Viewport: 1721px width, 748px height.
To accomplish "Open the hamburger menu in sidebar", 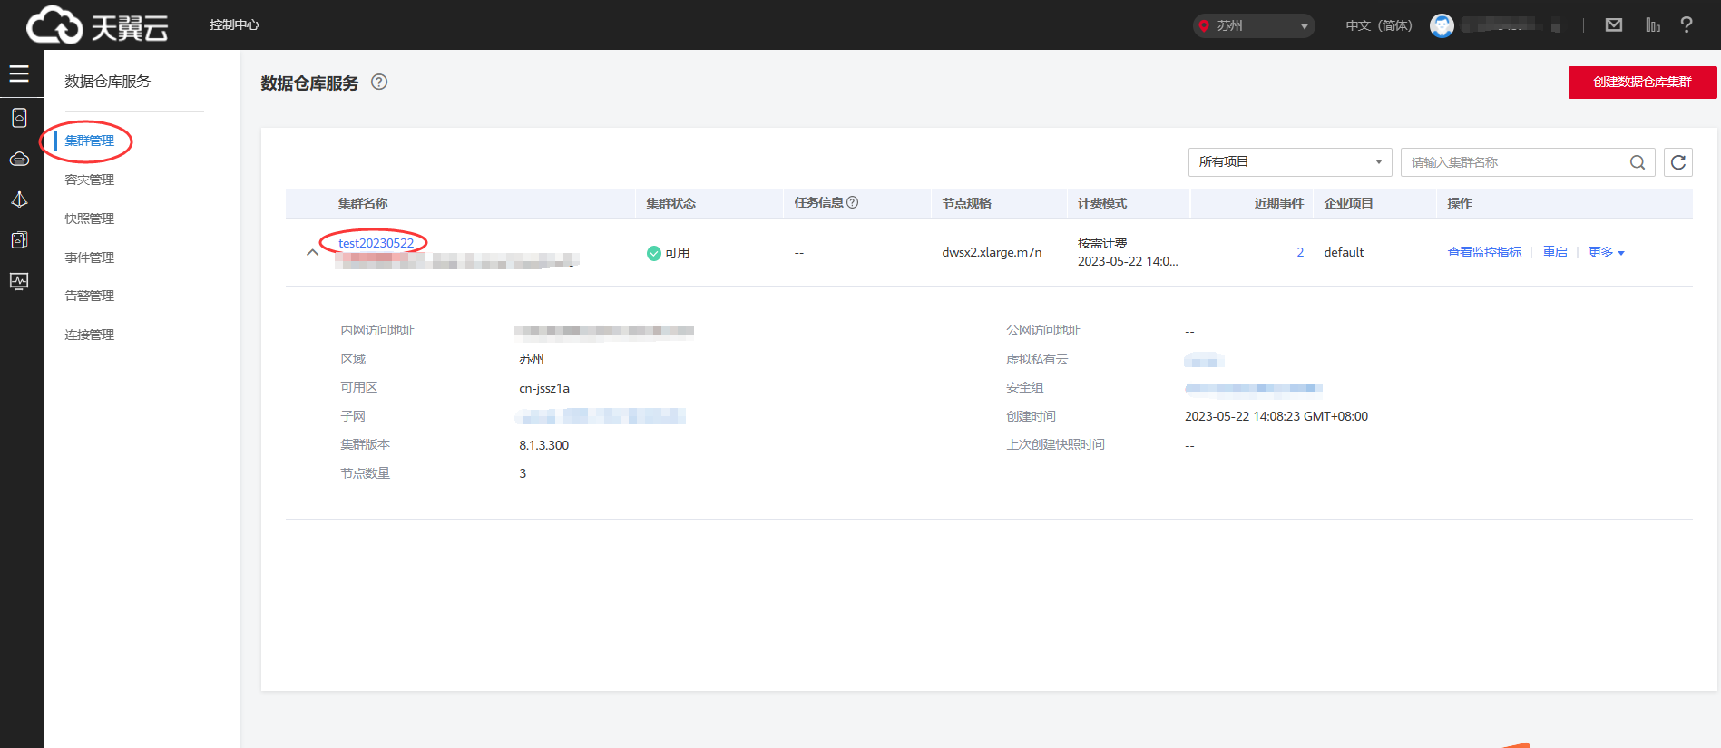I will (19, 73).
